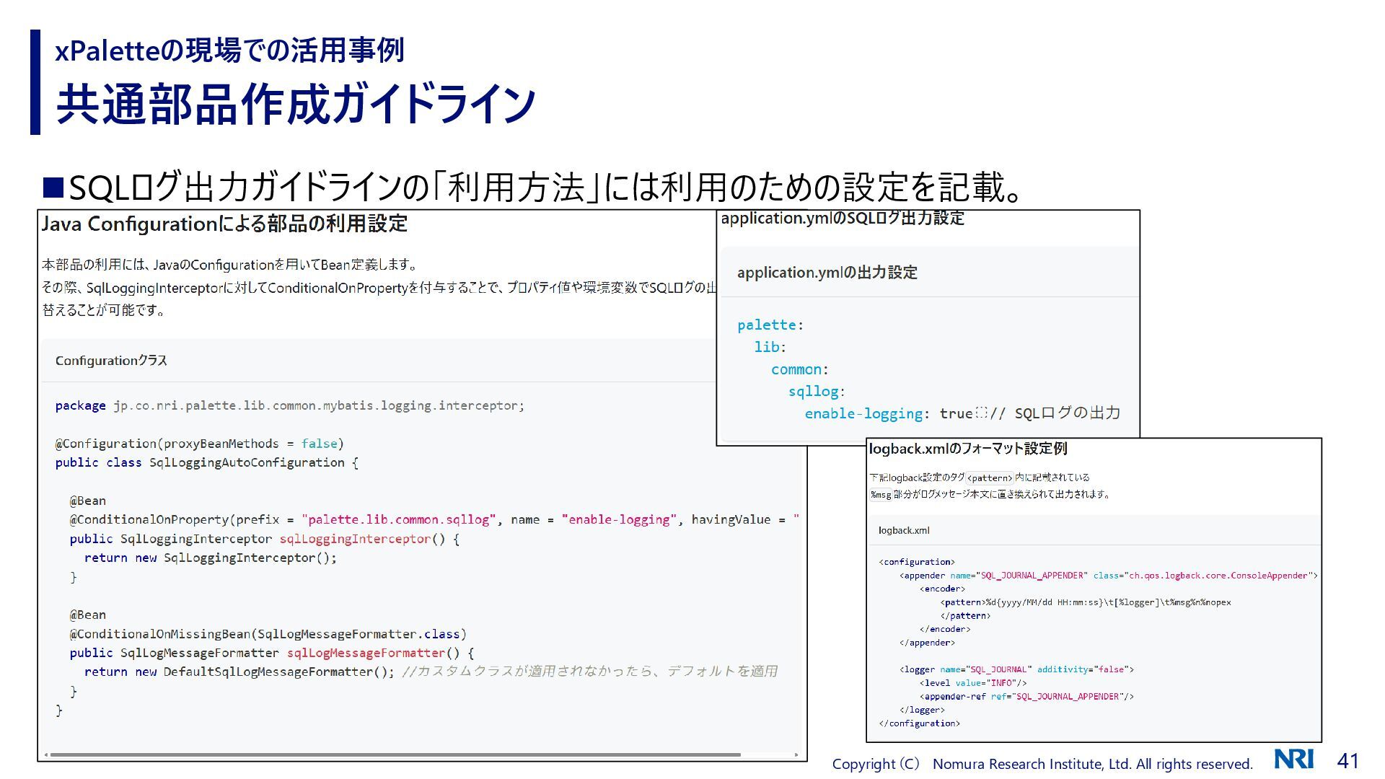1385x779 pixels.
Task: Click the 共通部品作成ガイドライン slide title
Action: click(x=296, y=105)
